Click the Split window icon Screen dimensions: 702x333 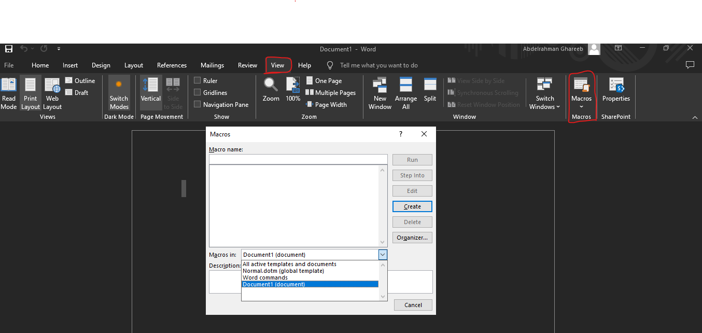coord(430,85)
